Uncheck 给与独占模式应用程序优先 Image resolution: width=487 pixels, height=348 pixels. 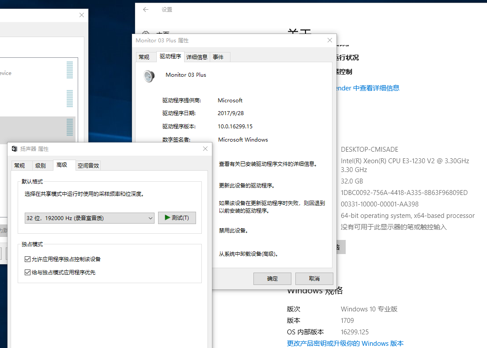pyautogui.click(x=27, y=272)
